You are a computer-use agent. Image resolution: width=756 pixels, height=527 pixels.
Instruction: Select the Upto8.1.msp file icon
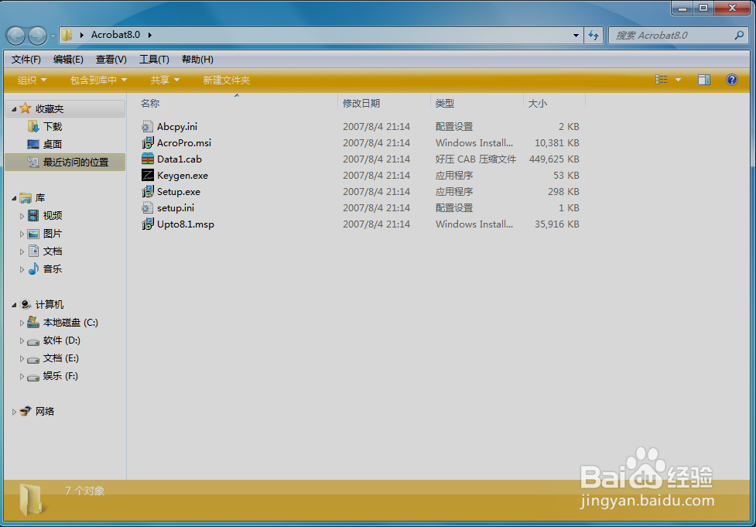click(148, 224)
